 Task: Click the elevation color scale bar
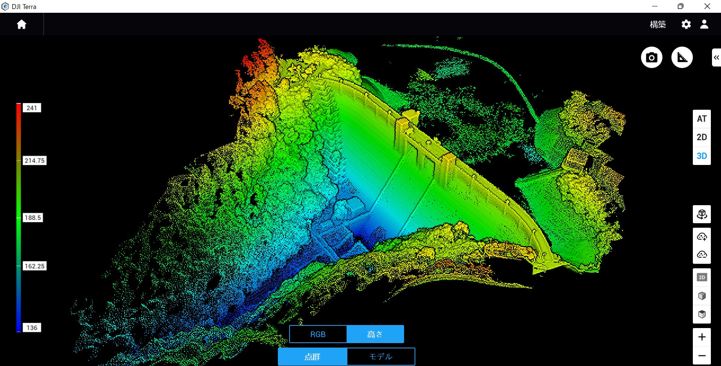coord(18,217)
